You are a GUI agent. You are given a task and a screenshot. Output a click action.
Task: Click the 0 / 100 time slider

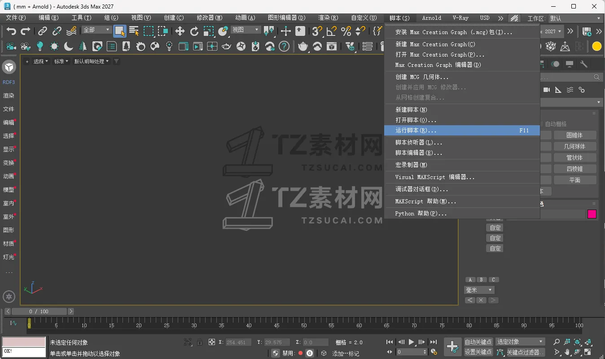(x=39, y=311)
